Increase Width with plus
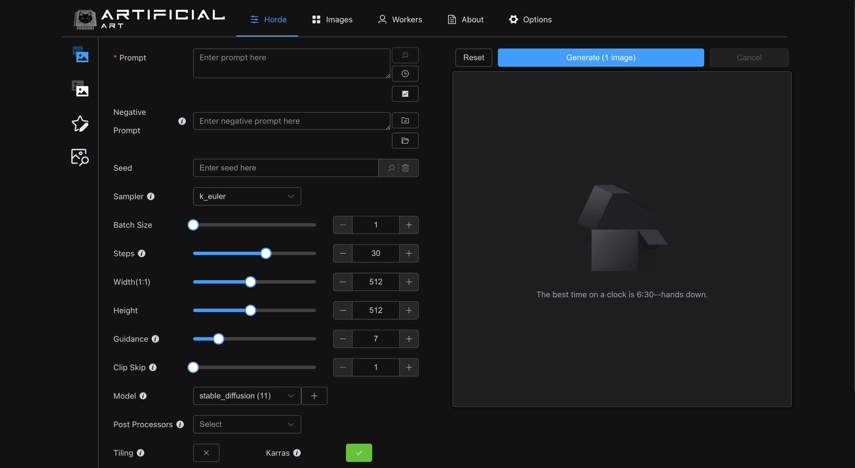This screenshot has width=855, height=468. point(409,282)
